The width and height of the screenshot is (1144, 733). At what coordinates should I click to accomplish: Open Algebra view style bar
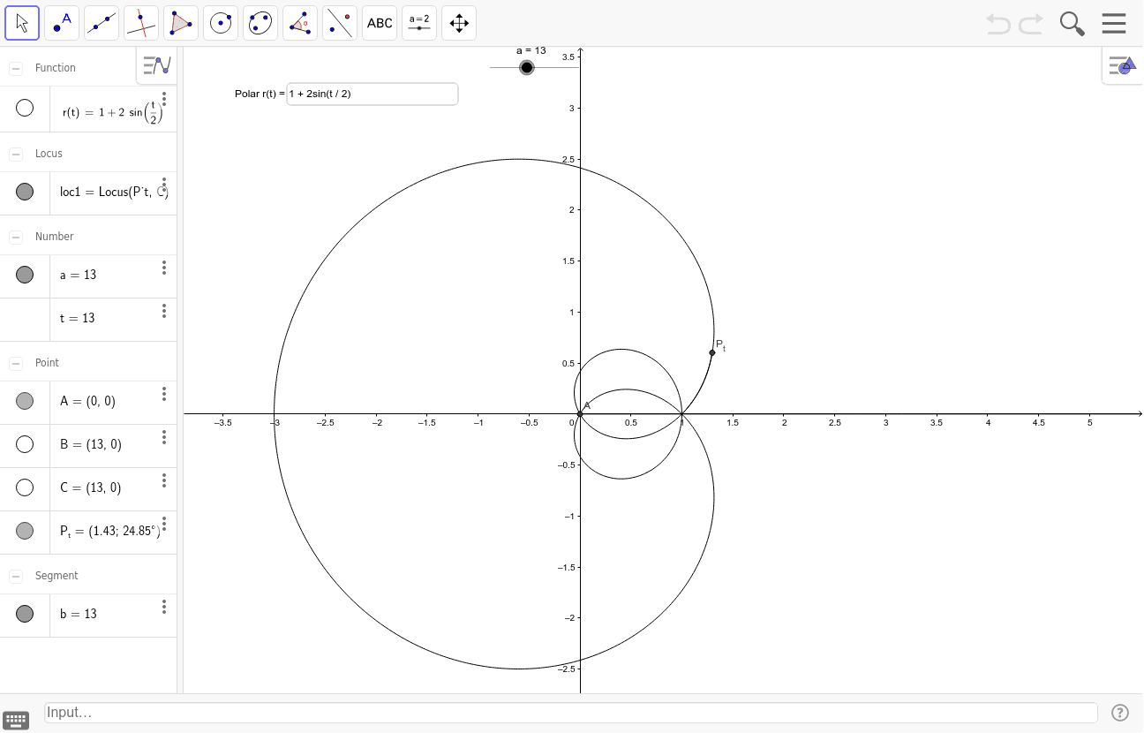click(x=156, y=65)
